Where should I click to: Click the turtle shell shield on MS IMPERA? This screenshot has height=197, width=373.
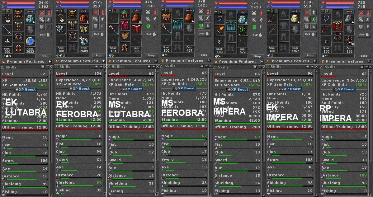[243, 30]
